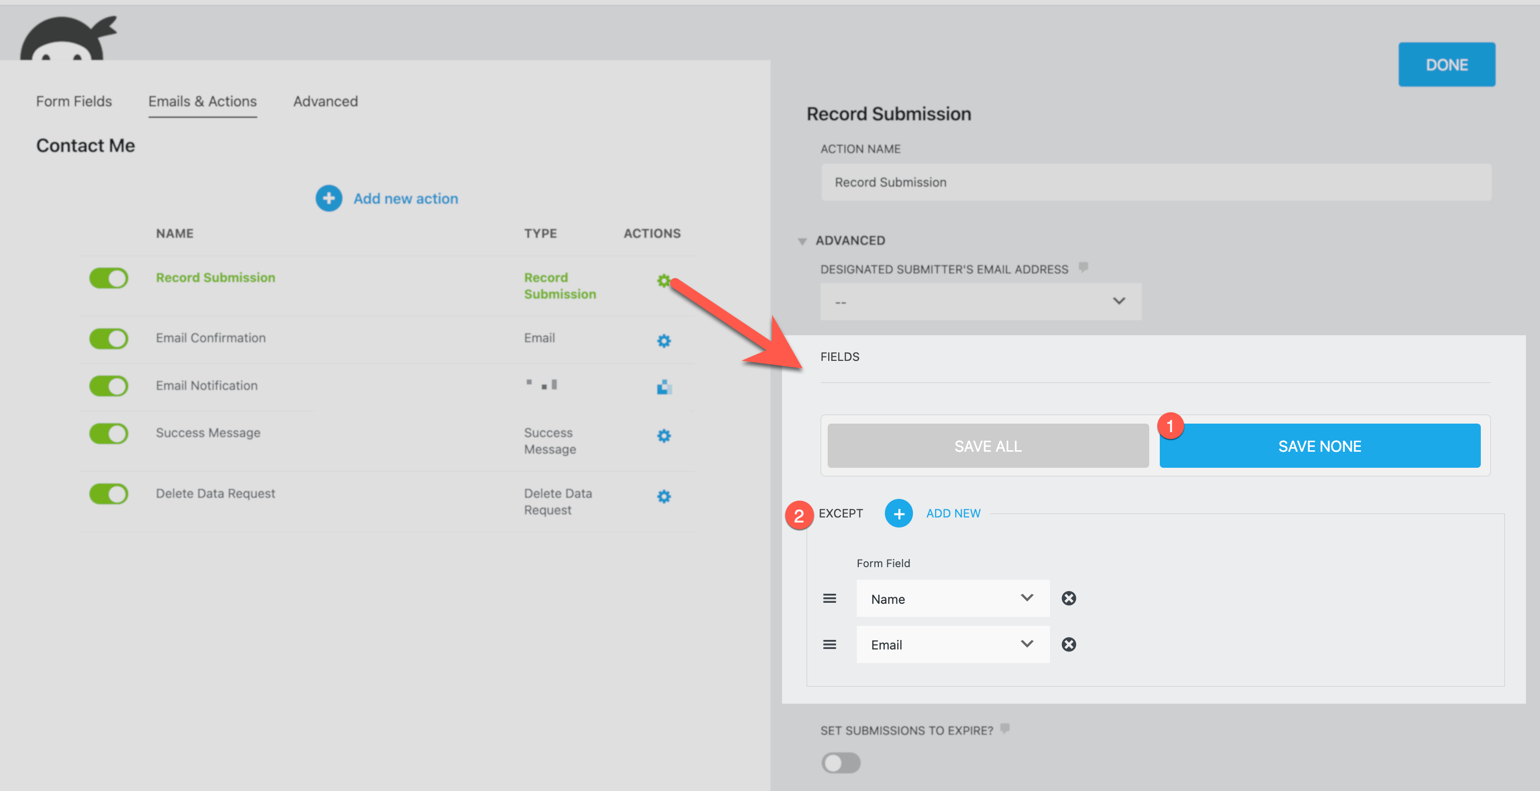Open Success Message gear settings icon
Viewport: 1540px width, 791px height.
click(x=664, y=435)
